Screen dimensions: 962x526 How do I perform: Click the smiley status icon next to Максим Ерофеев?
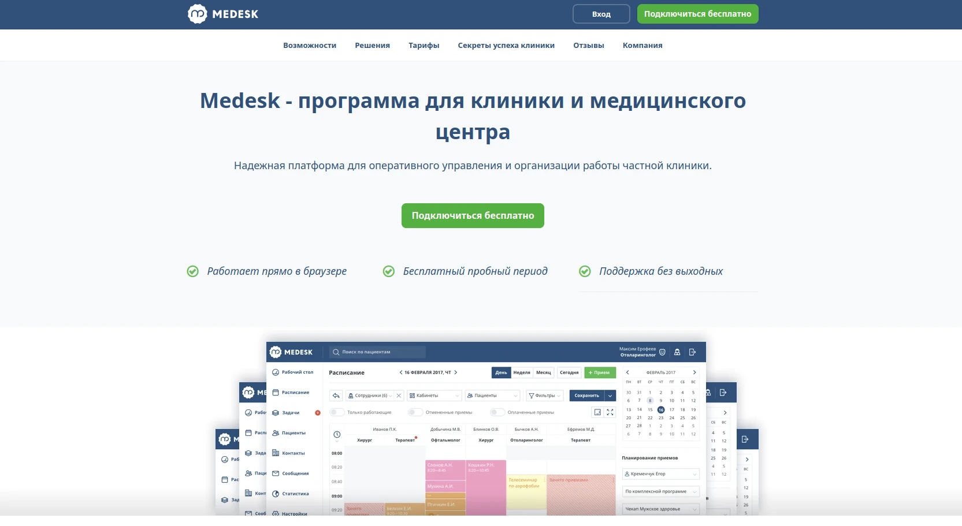click(662, 352)
